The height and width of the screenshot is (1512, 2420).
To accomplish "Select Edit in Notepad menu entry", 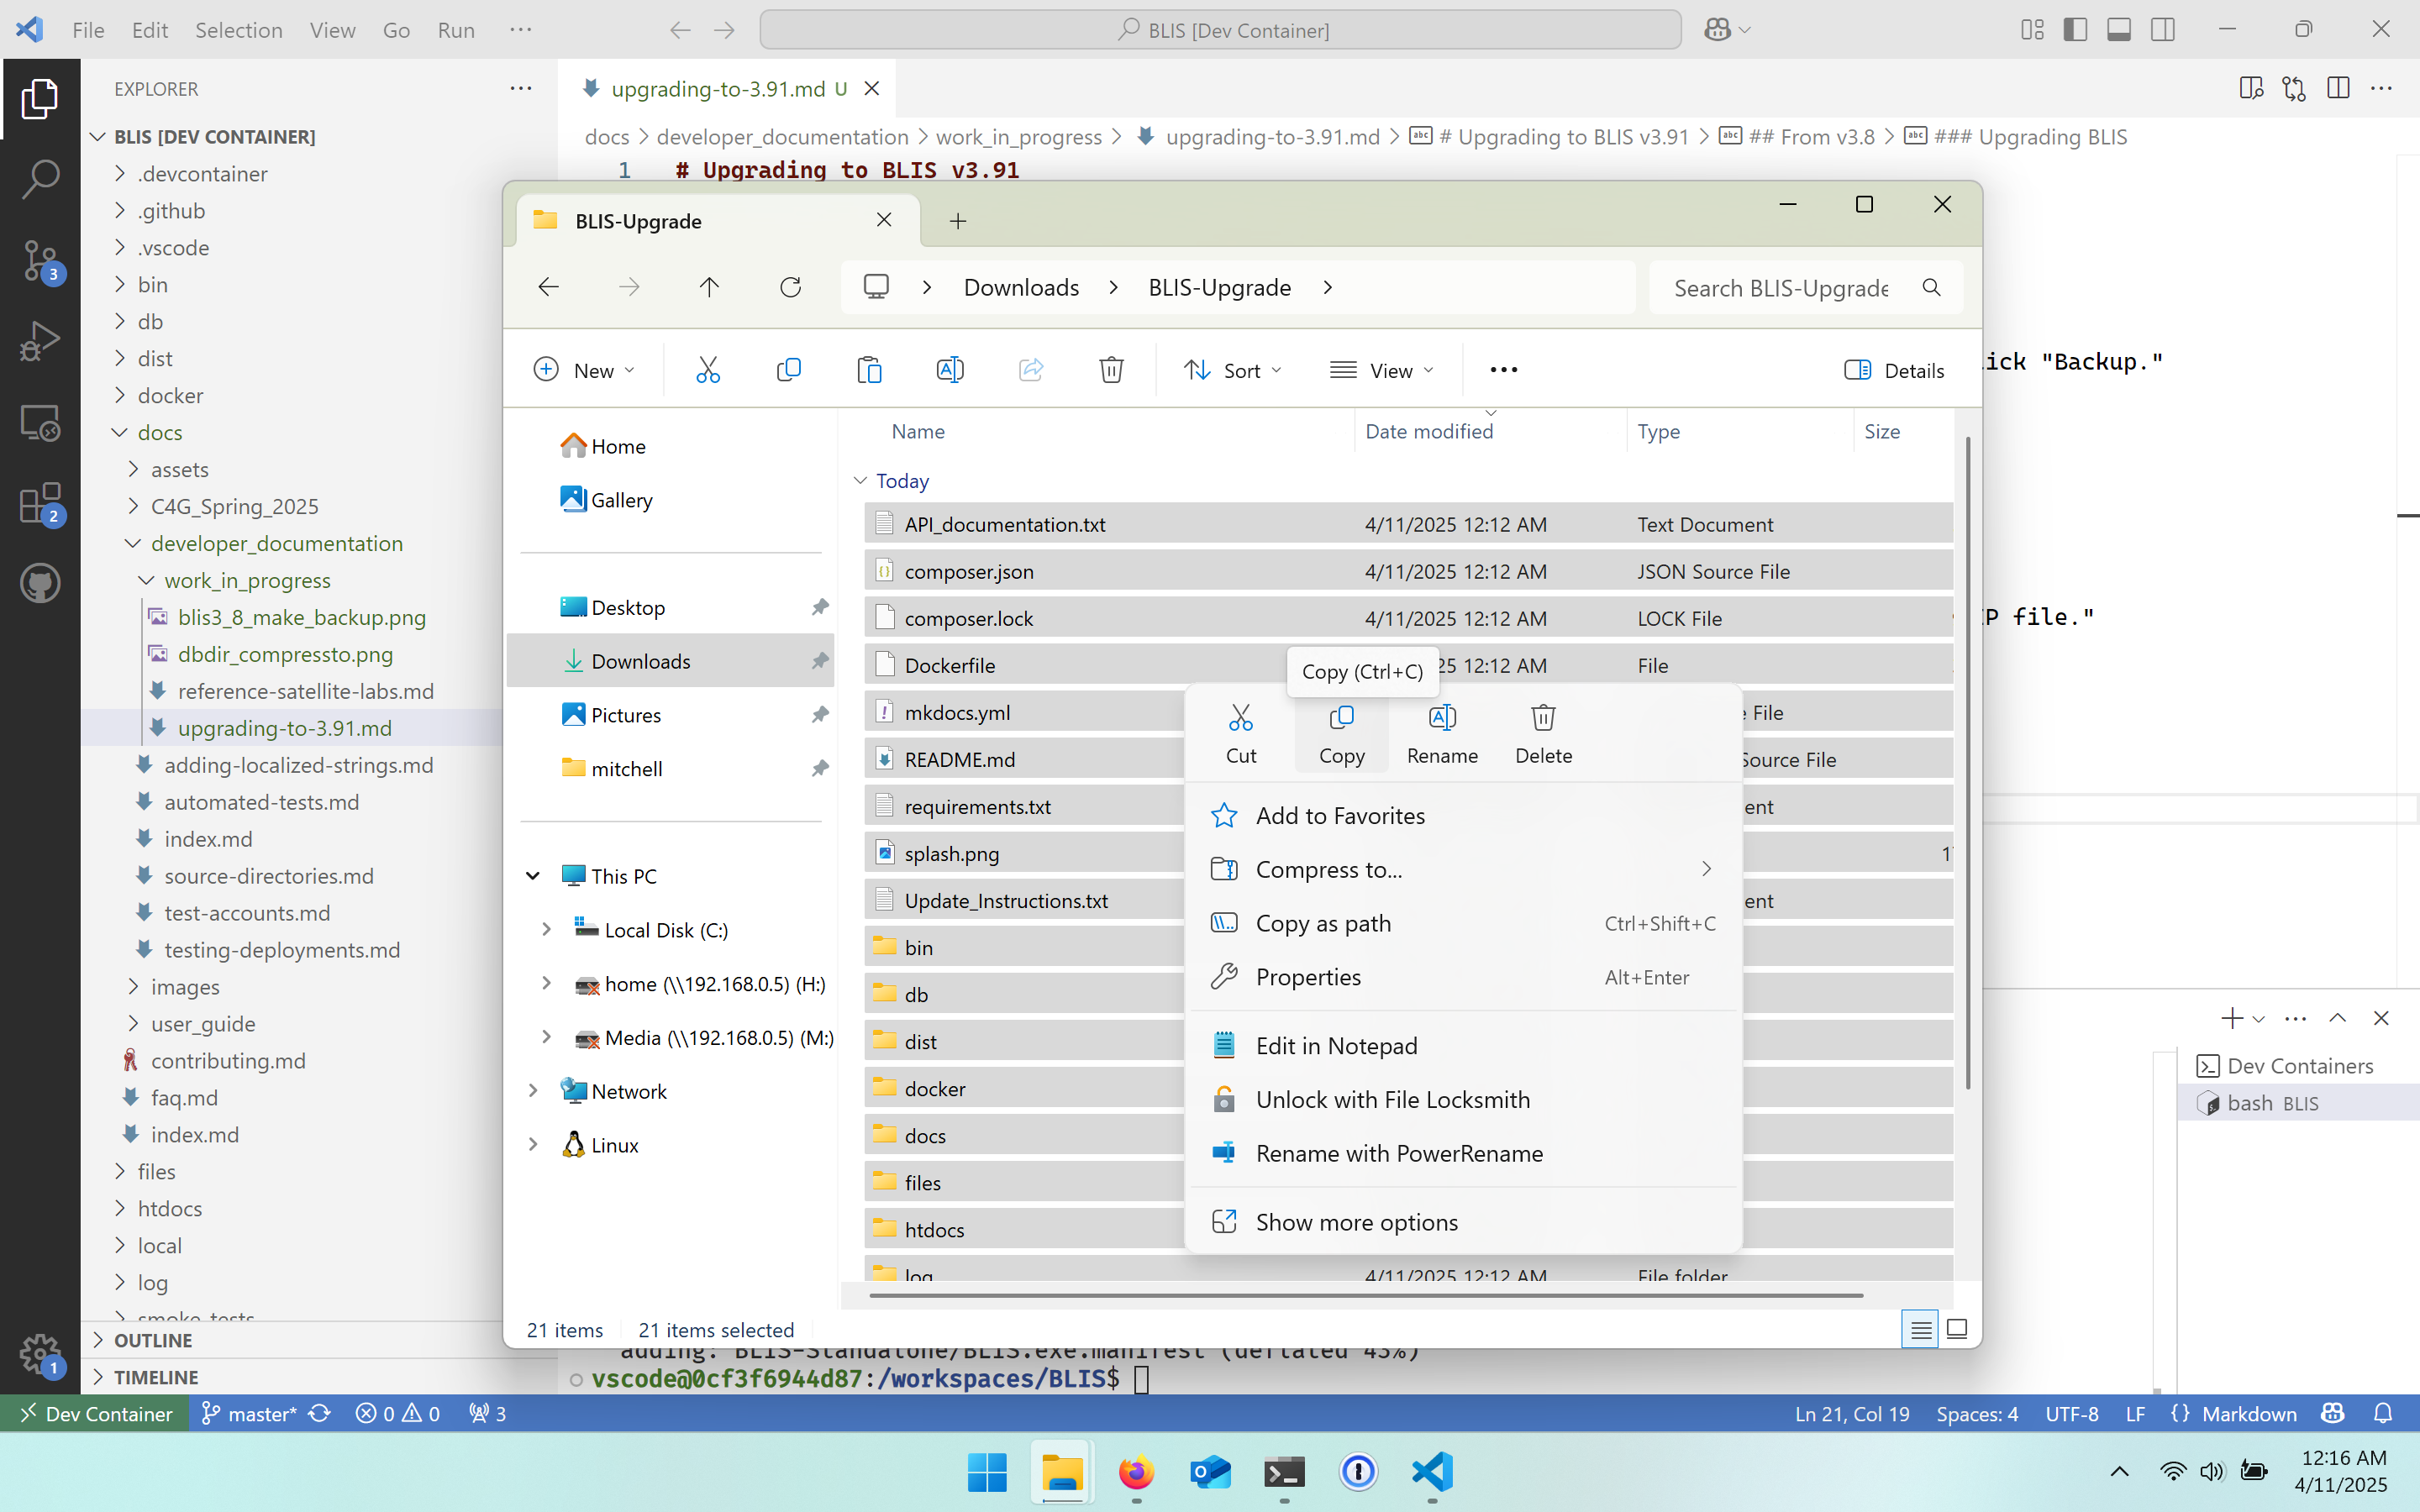I will [1463, 1046].
